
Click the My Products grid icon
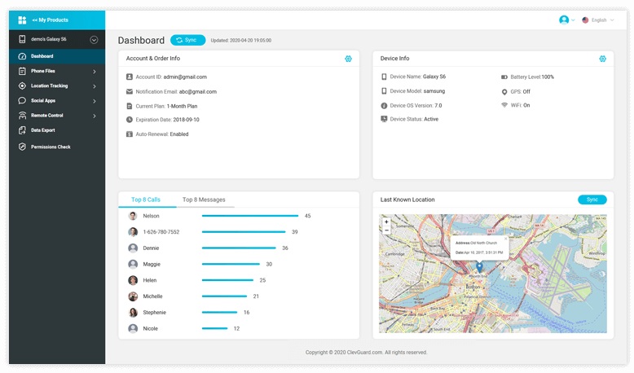click(x=22, y=20)
